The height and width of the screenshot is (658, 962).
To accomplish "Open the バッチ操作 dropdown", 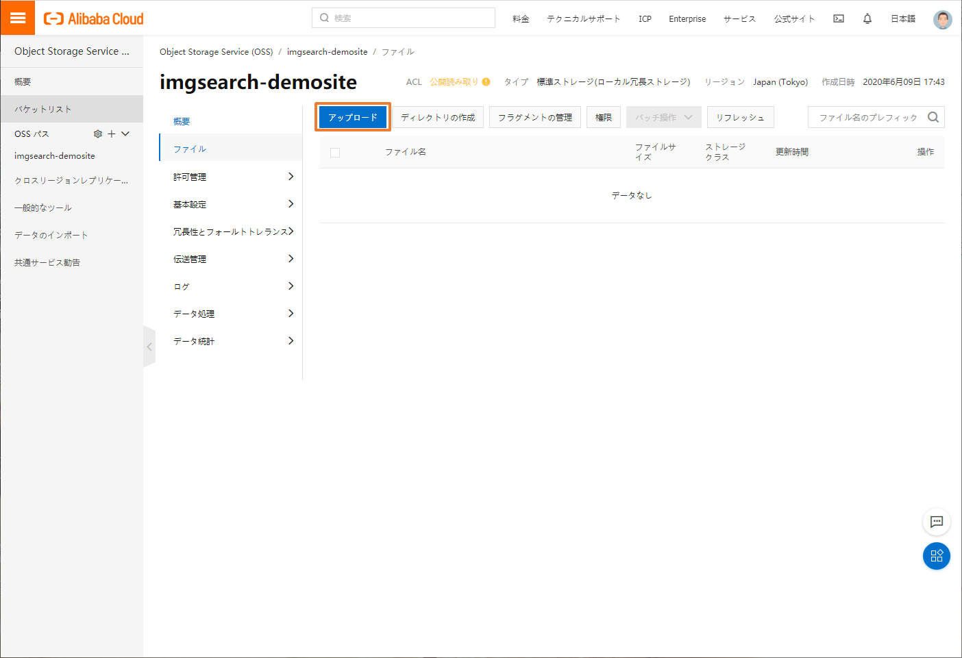I will (x=664, y=117).
